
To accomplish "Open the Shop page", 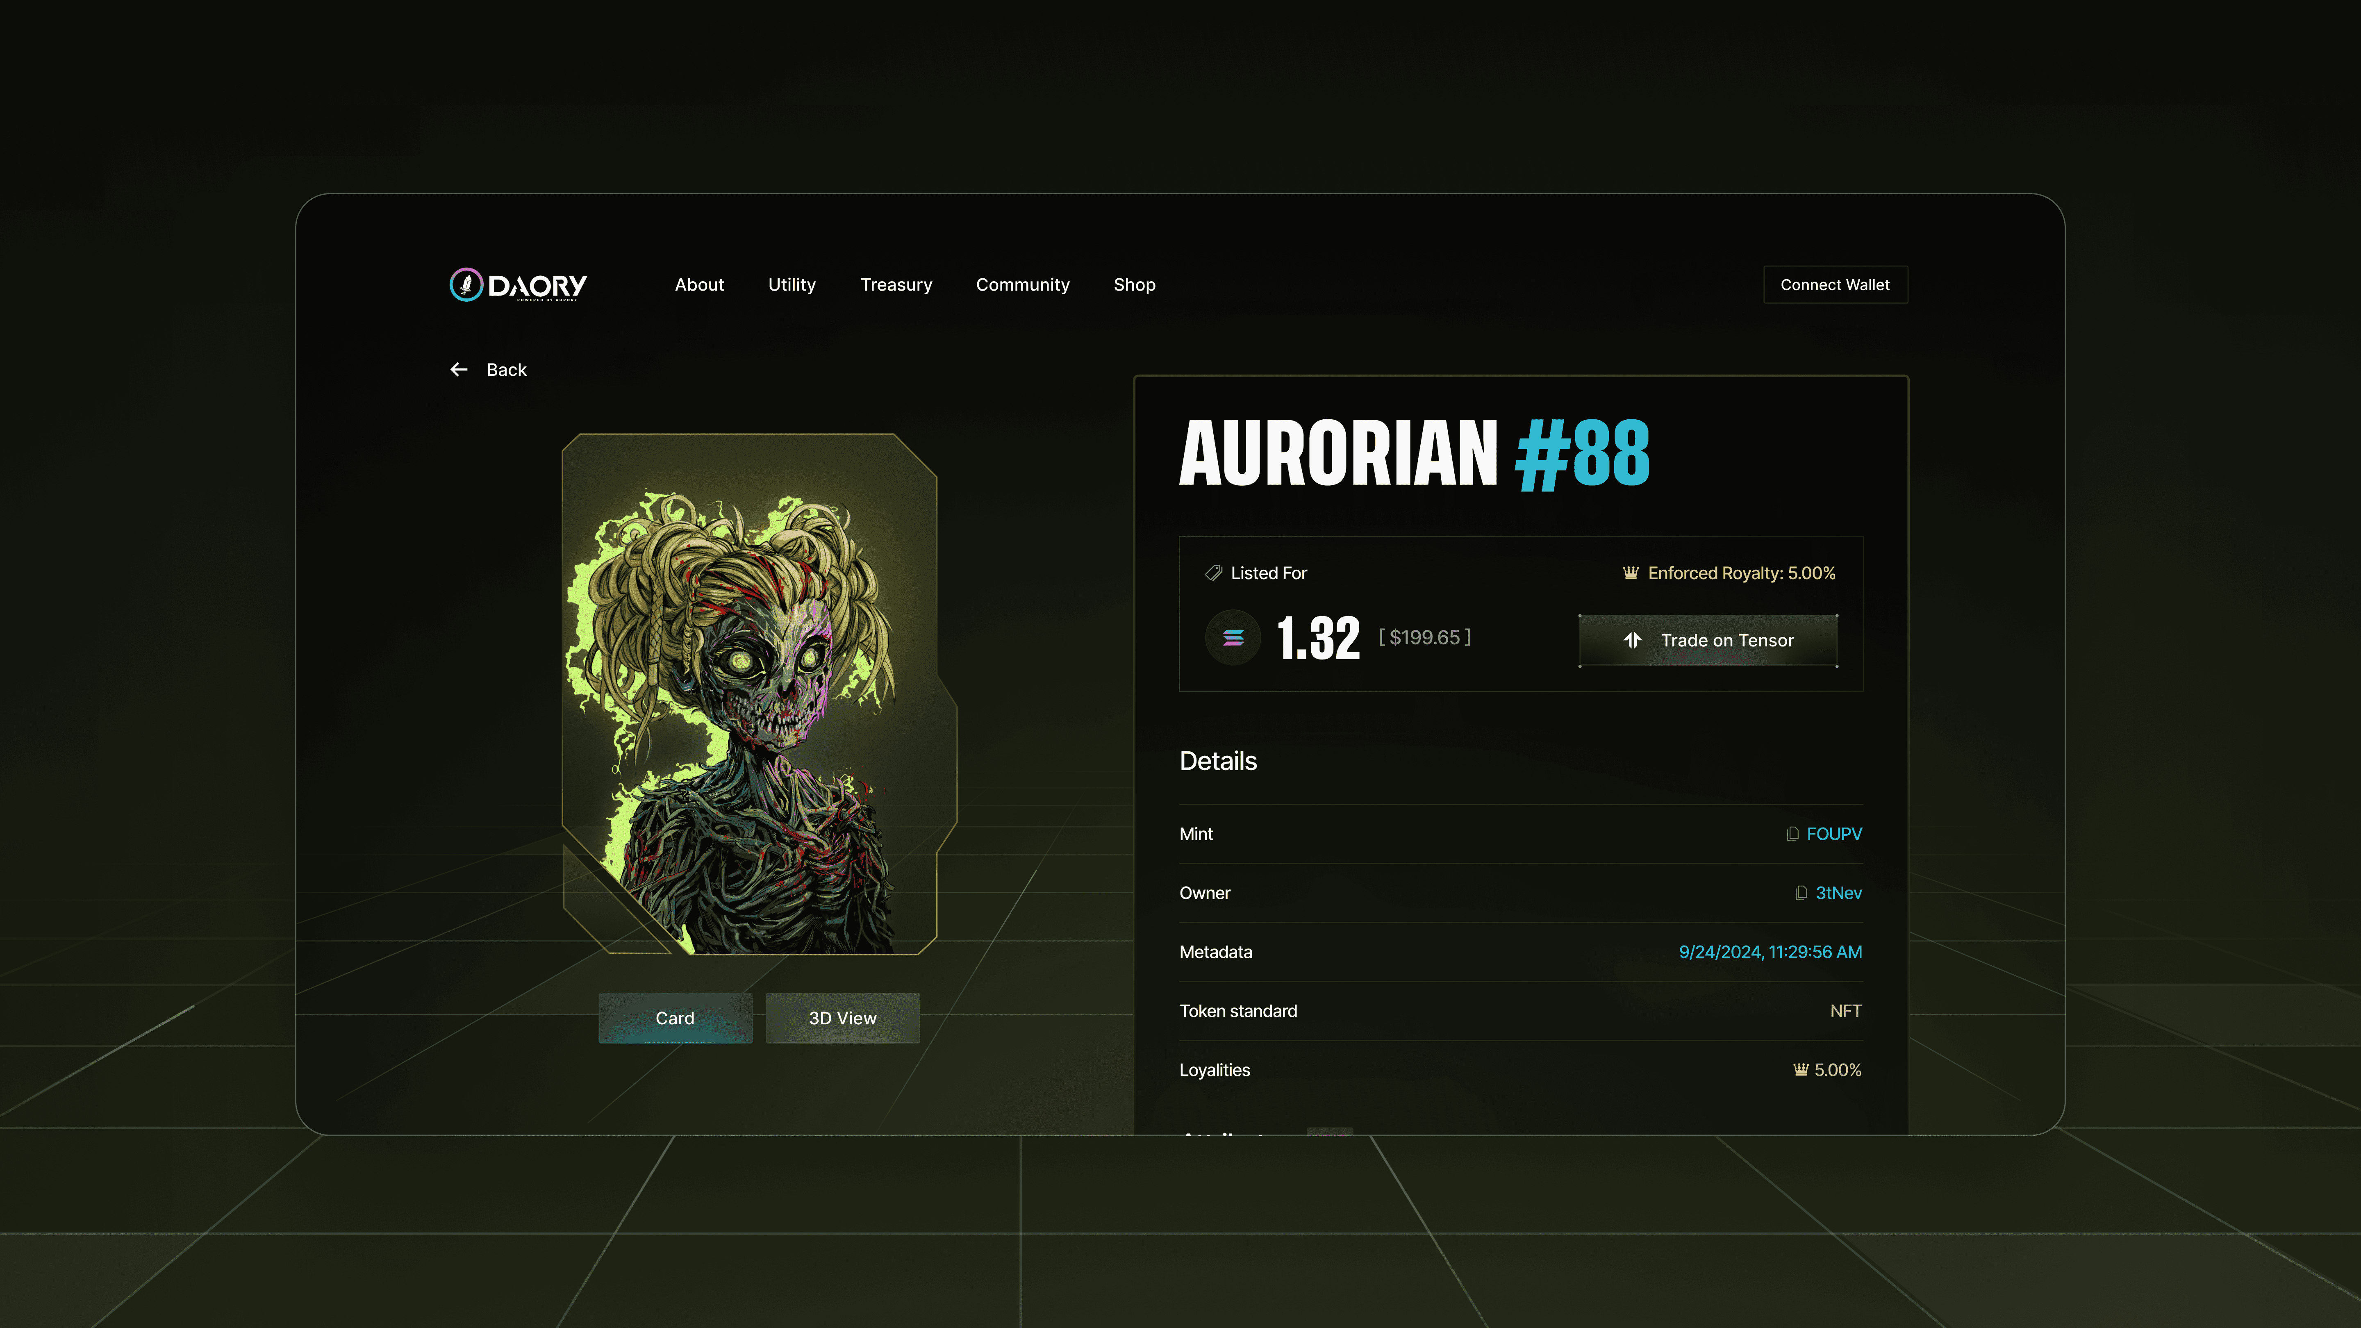I will pyautogui.click(x=1134, y=285).
